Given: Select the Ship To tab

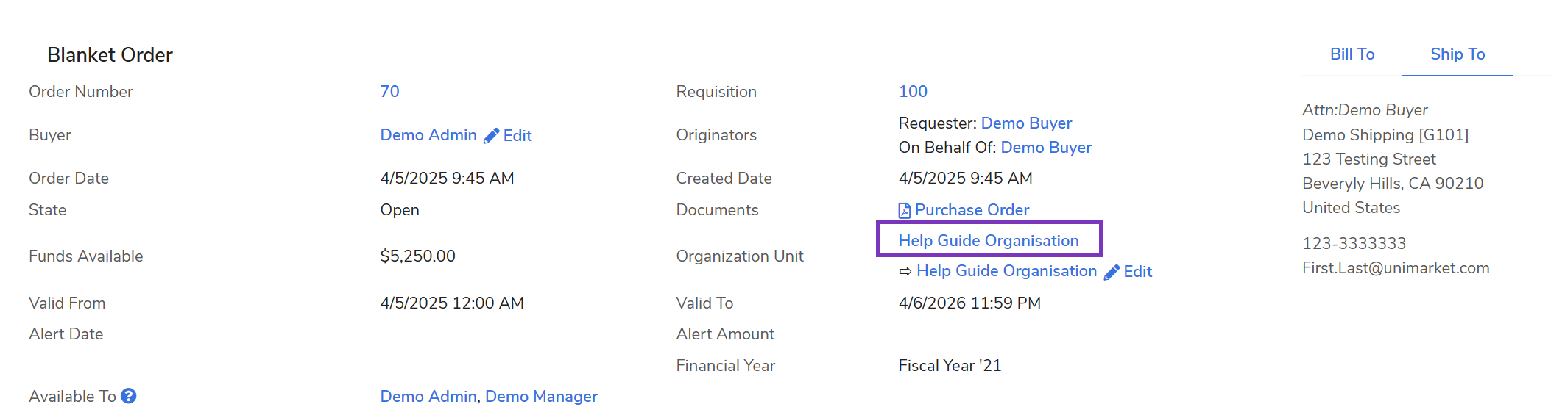Looking at the screenshot, I should tap(1457, 54).
